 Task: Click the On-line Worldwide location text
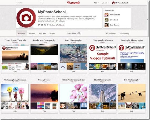pos(57,25)
